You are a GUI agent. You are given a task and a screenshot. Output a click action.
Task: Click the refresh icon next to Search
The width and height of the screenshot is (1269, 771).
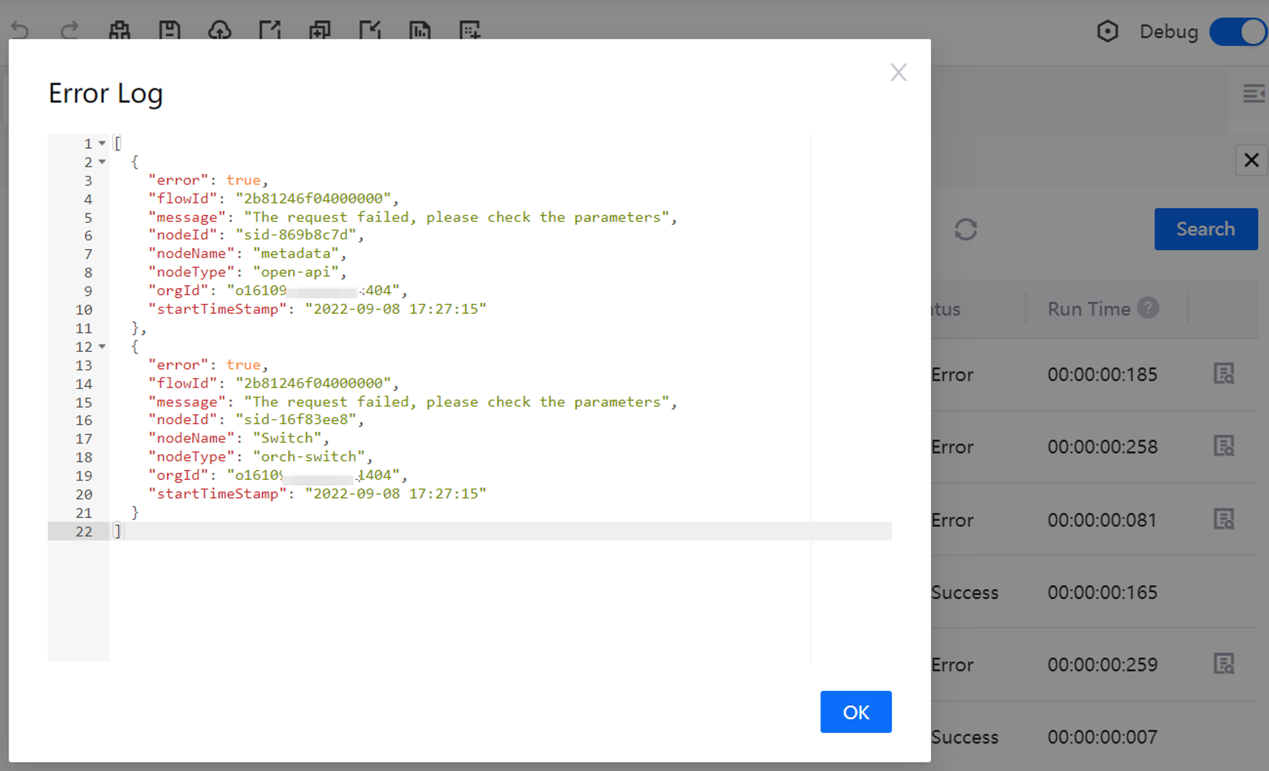pyautogui.click(x=966, y=229)
